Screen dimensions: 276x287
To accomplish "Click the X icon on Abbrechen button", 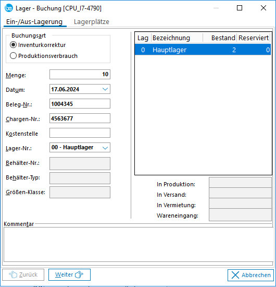I will [235, 275].
